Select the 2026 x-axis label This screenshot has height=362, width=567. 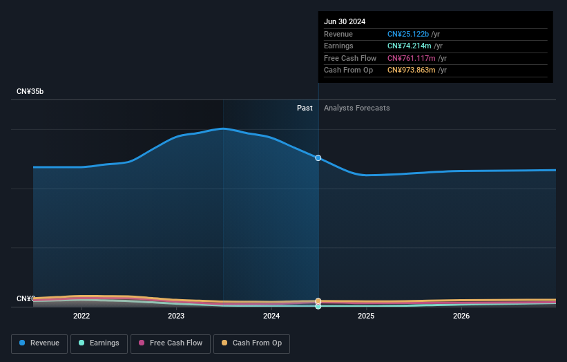[x=461, y=316]
